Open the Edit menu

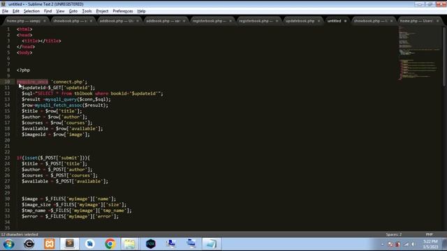click(x=16, y=11)
